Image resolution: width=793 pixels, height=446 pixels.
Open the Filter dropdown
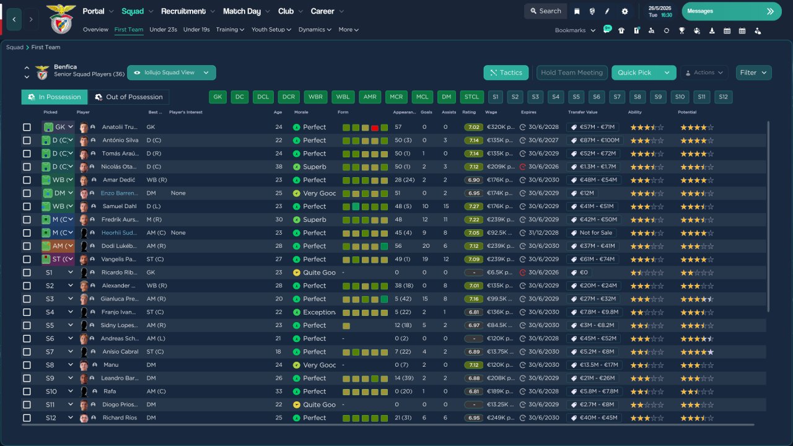[x=753, y=72]
